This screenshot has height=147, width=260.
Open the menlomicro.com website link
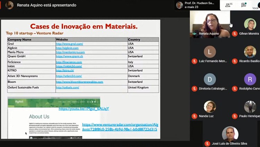tap(70, 52)
